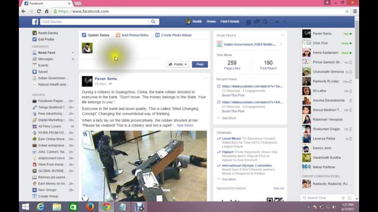Expand post text with See More
This screenshot has width=378, height=212.
185,125
